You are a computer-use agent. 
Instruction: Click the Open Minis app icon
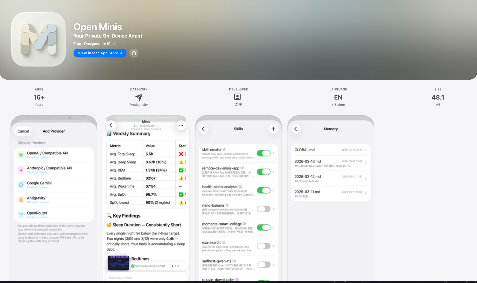(38, 39)
